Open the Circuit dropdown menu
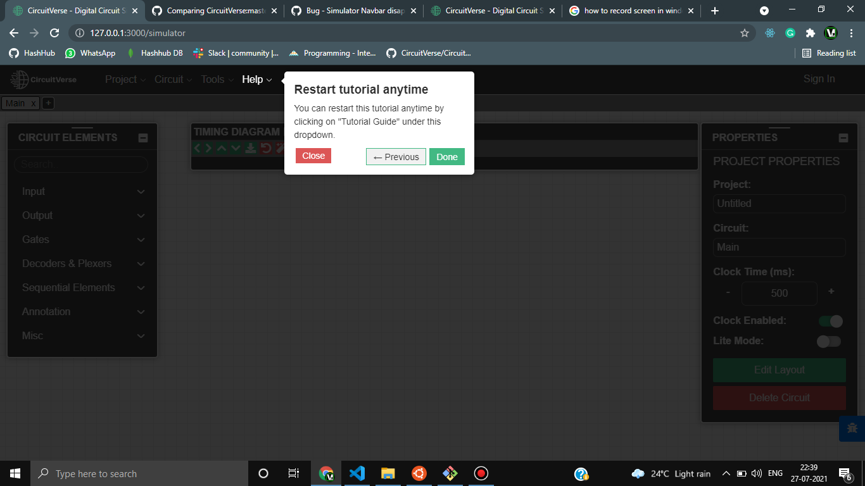 coord(173,79)
